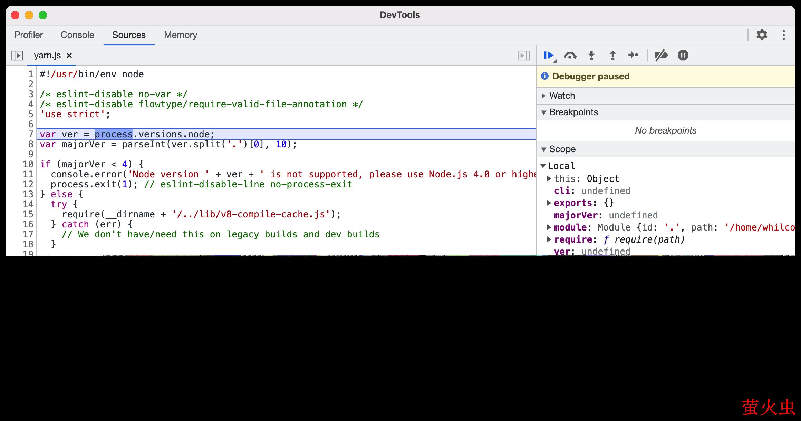Click the shebang line '#!/usr/bin/env node'
The width and height of the screenshot is (801, 421).
(x=92, y=74)
